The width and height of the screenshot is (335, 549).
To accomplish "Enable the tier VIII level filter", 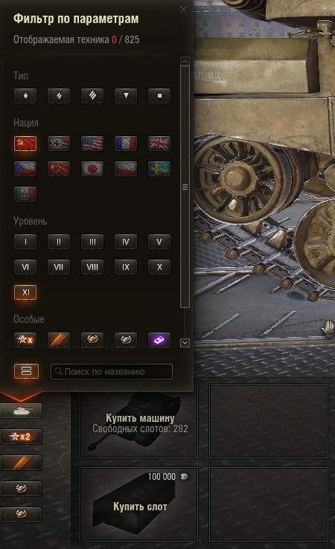I will [x=92, y=267].
